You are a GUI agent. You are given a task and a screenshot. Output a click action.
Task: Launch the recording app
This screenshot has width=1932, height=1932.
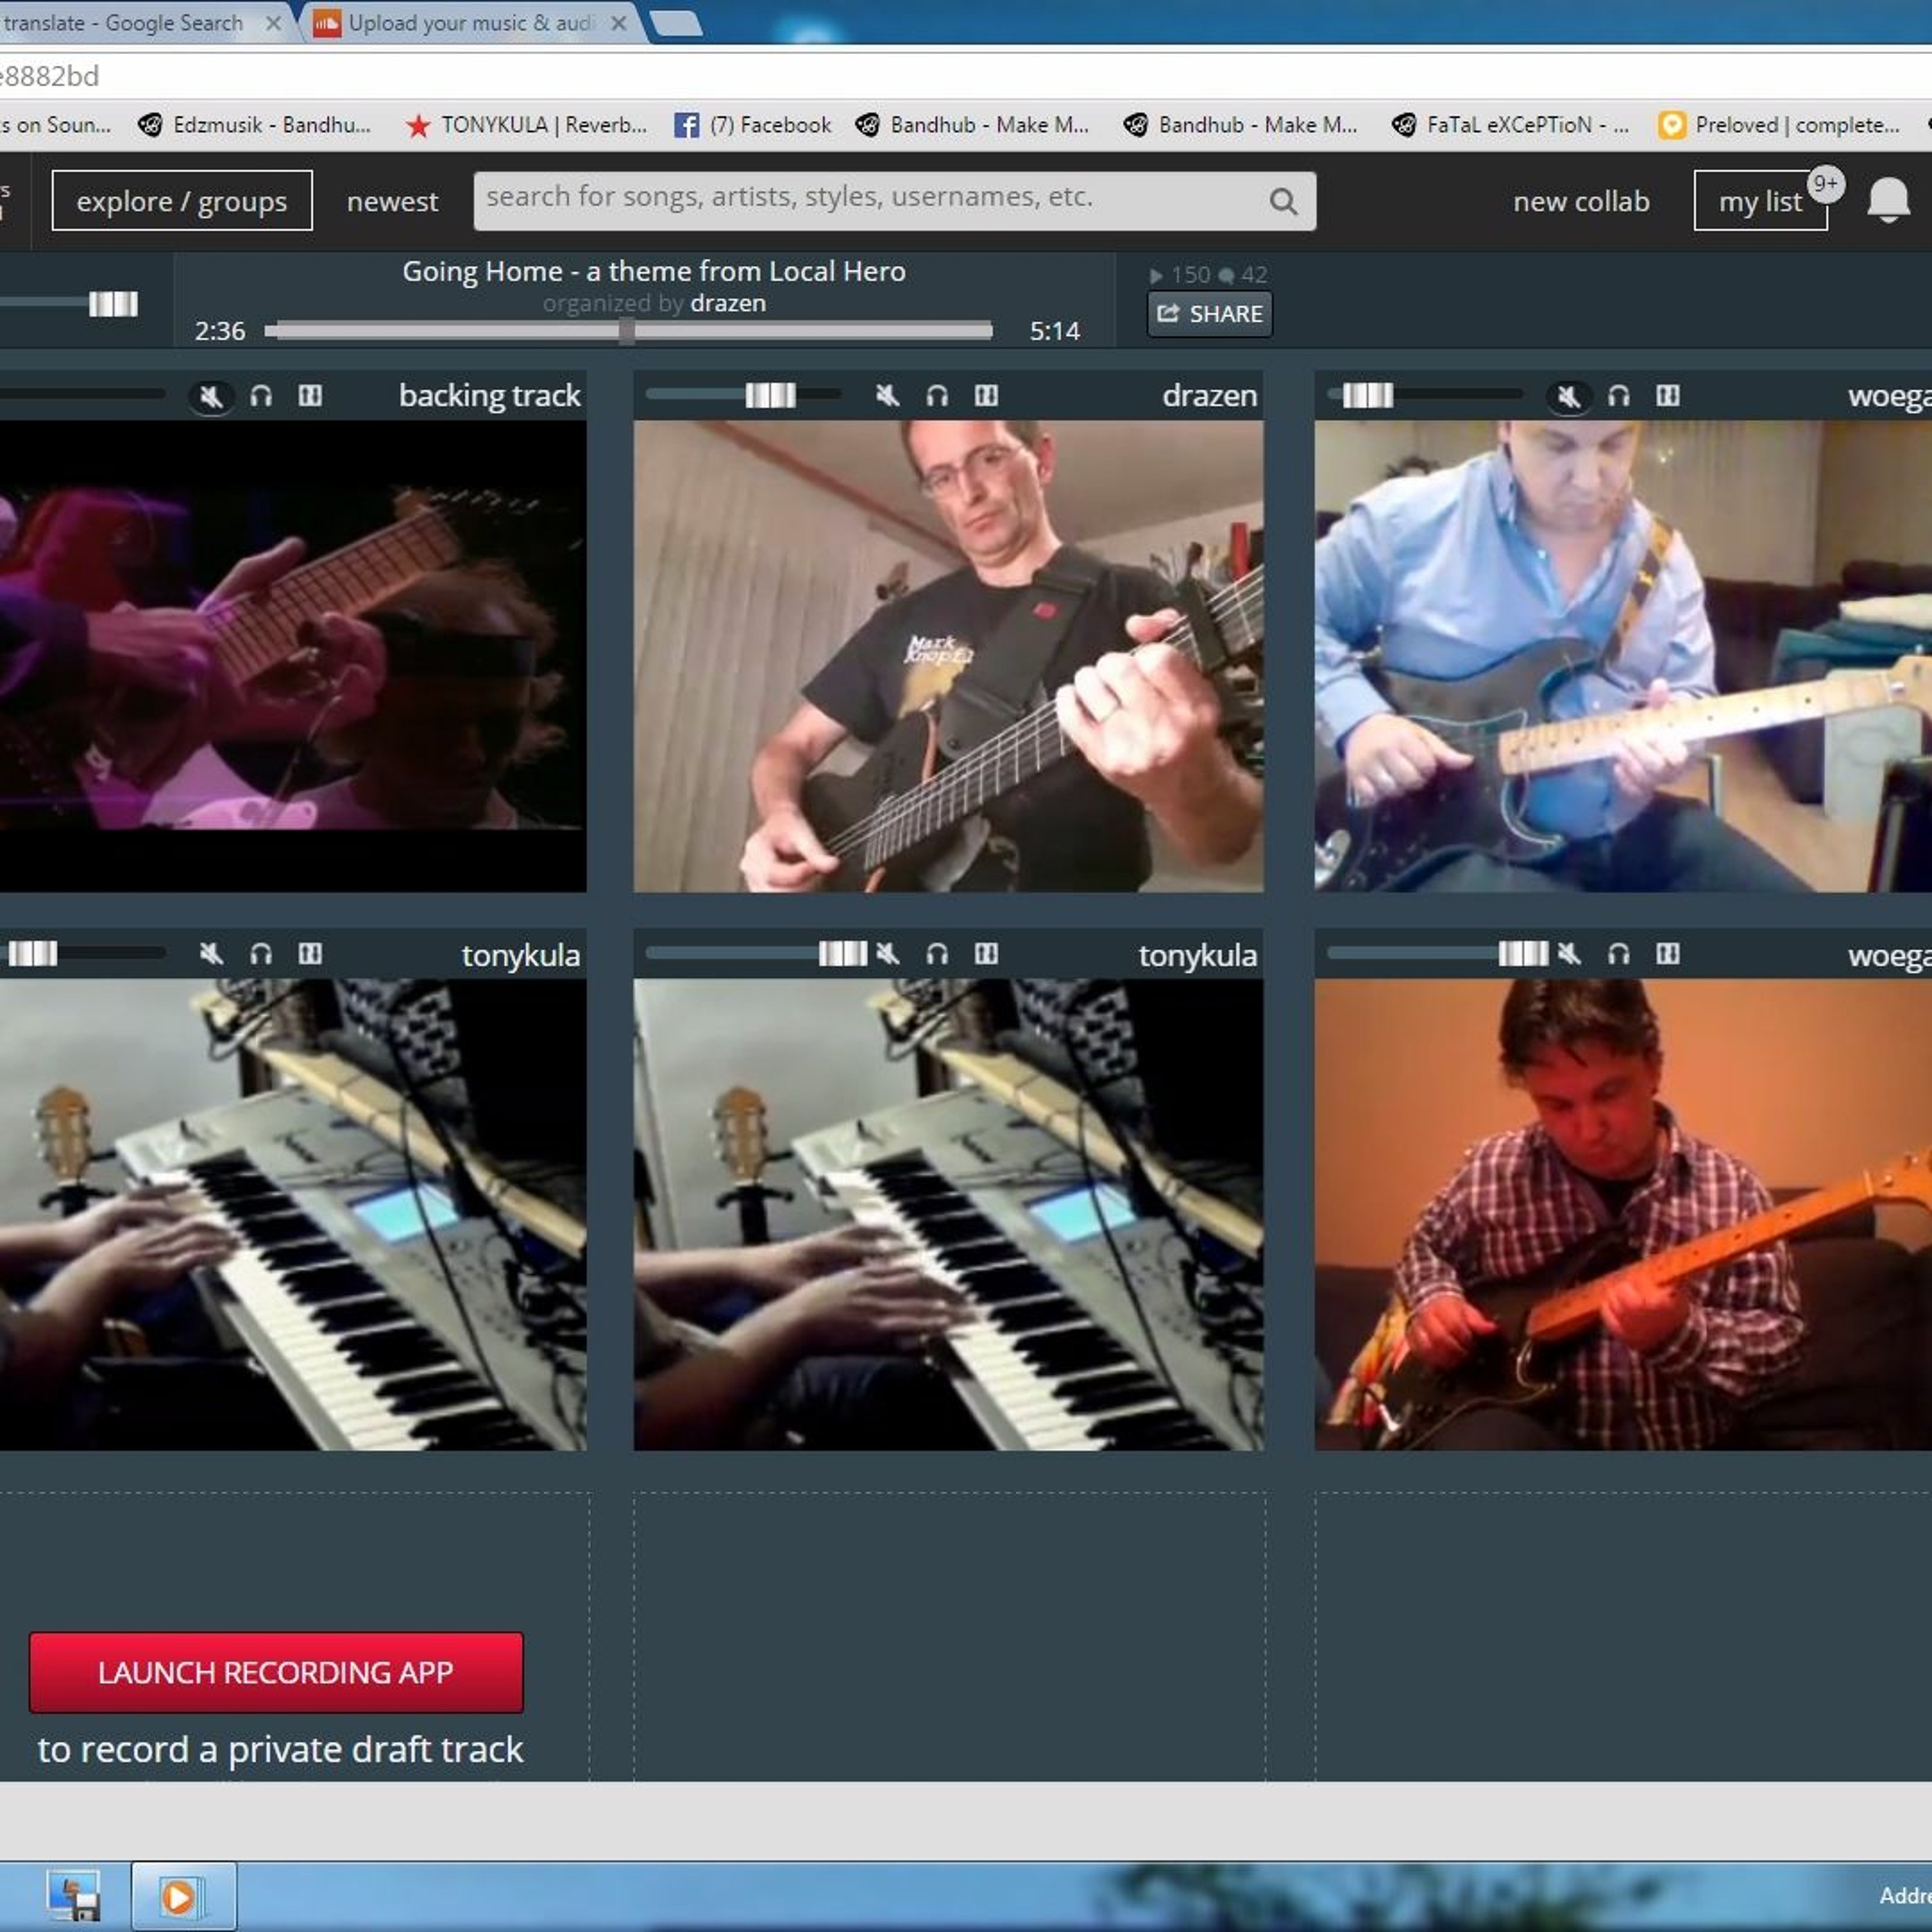(x=276, y=1673)
